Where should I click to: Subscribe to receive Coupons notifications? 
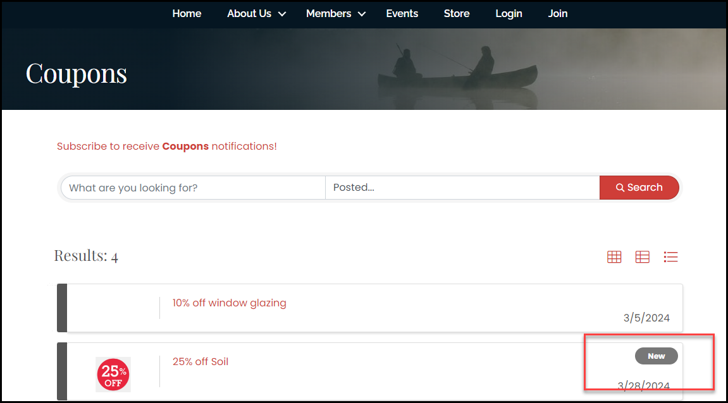click(166, 146)
